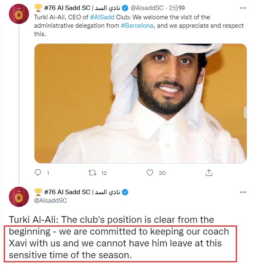This screenshot has height=267, width=253.
Task: Click the second tweet's text about Xavi
Action: click(x=119, y=238)
